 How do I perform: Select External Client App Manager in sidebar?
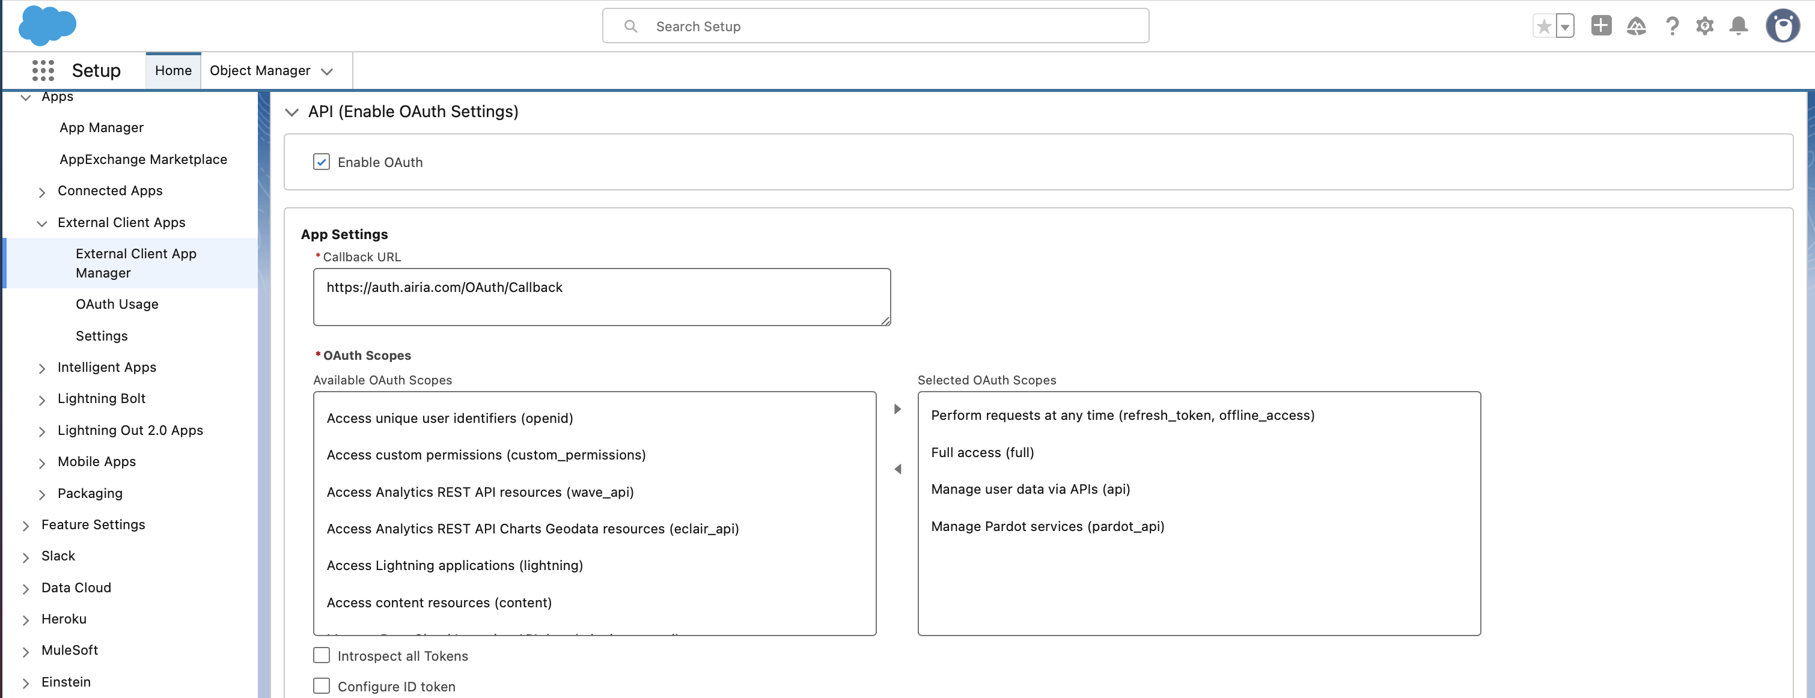tap(135, 263)
